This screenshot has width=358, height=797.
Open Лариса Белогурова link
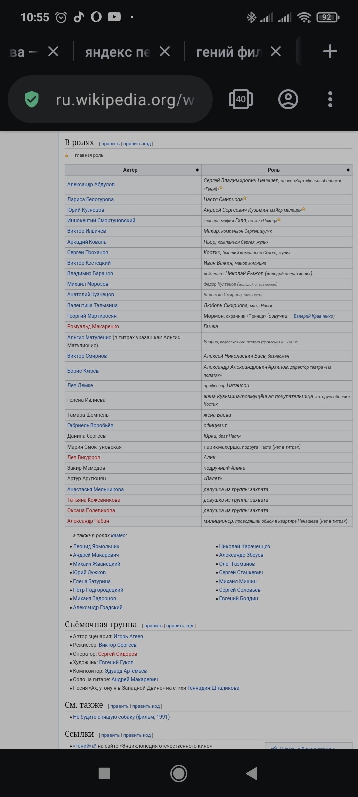90,199
